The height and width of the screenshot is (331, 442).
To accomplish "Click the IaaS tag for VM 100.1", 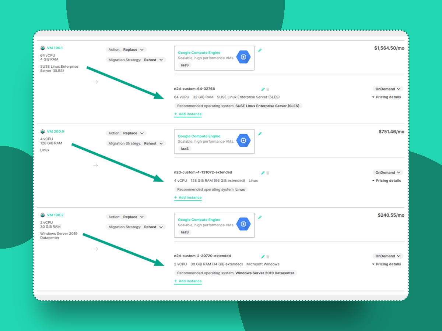I will (x=185, y=65).
